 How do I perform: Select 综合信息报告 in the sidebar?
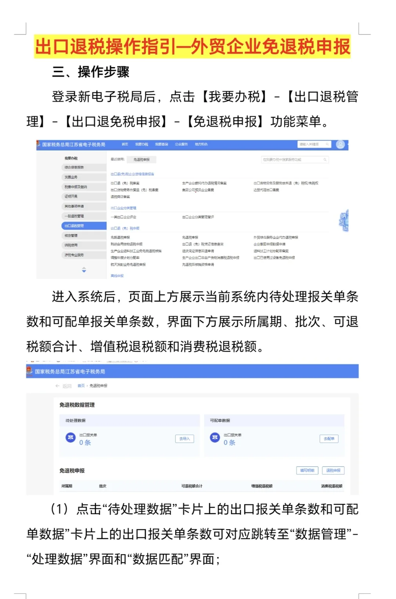(84, 167)
